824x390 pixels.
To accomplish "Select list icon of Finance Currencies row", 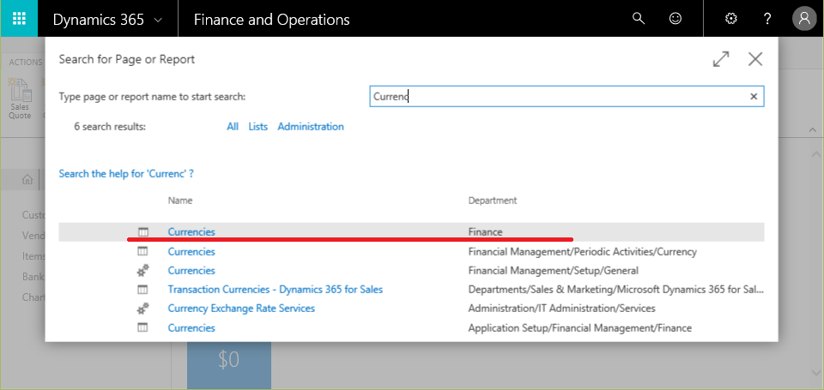I will pos(143,231).
